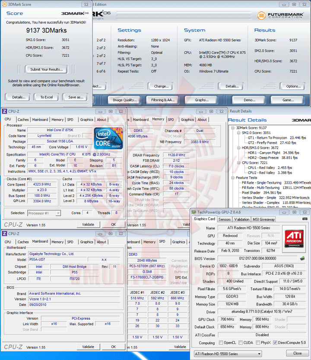
Task: Click OK in CPU-Z mainboard window
Action: pyautogui.click(x=113, y=347)
